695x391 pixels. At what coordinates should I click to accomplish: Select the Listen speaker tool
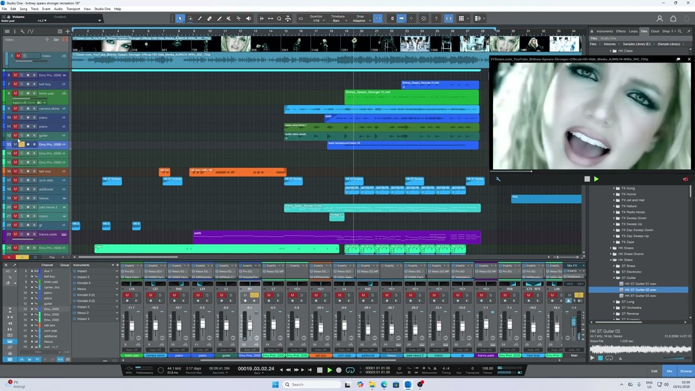pyautogui.click(x=249, y=18)
